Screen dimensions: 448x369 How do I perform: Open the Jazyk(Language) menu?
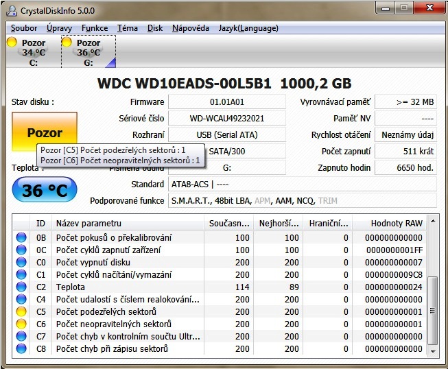(x=248, y=28)
